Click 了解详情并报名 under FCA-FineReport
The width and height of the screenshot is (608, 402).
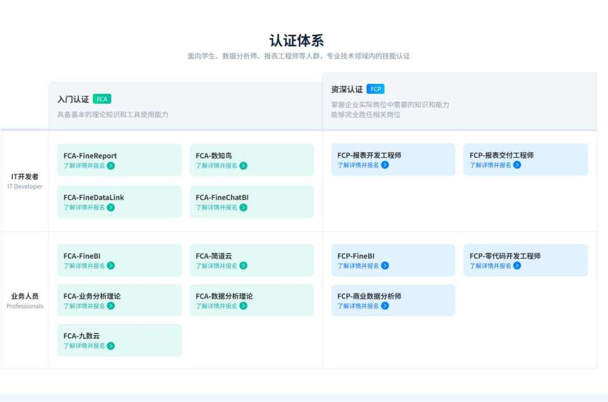[x=84, y=166]
